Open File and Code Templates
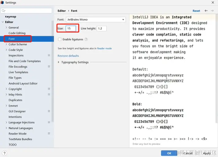218x157 pixels. pyautogui.click(x=25, y=61)
